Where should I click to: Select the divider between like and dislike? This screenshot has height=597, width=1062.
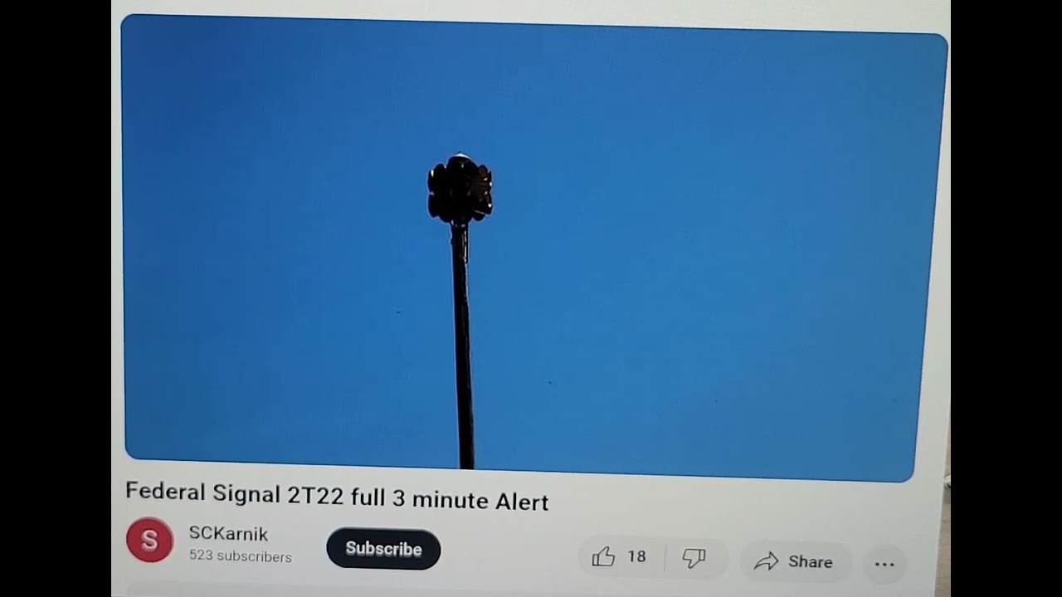[x=665, y=559]
